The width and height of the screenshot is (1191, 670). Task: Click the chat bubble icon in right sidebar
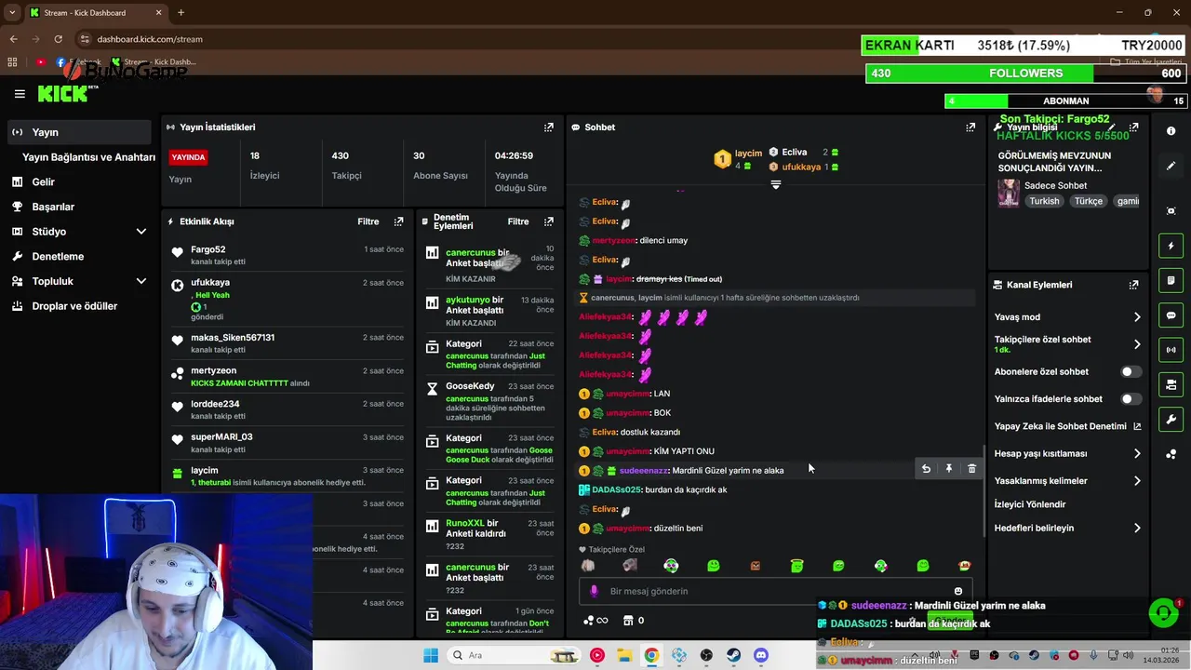click(x=1171, y=315)
